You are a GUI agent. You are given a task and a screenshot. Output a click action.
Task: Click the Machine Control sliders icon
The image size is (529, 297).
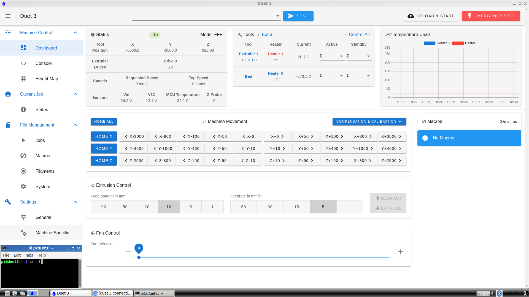coord(8,32)
